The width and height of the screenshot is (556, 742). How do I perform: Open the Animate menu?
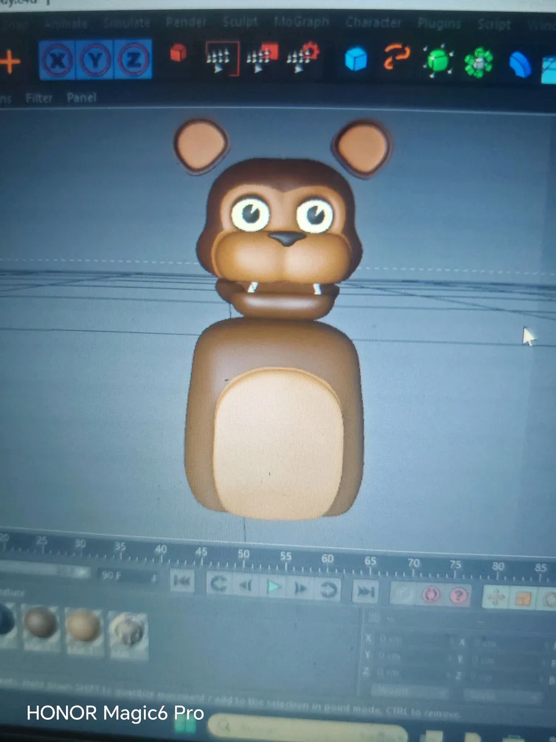tap(66, 23)
